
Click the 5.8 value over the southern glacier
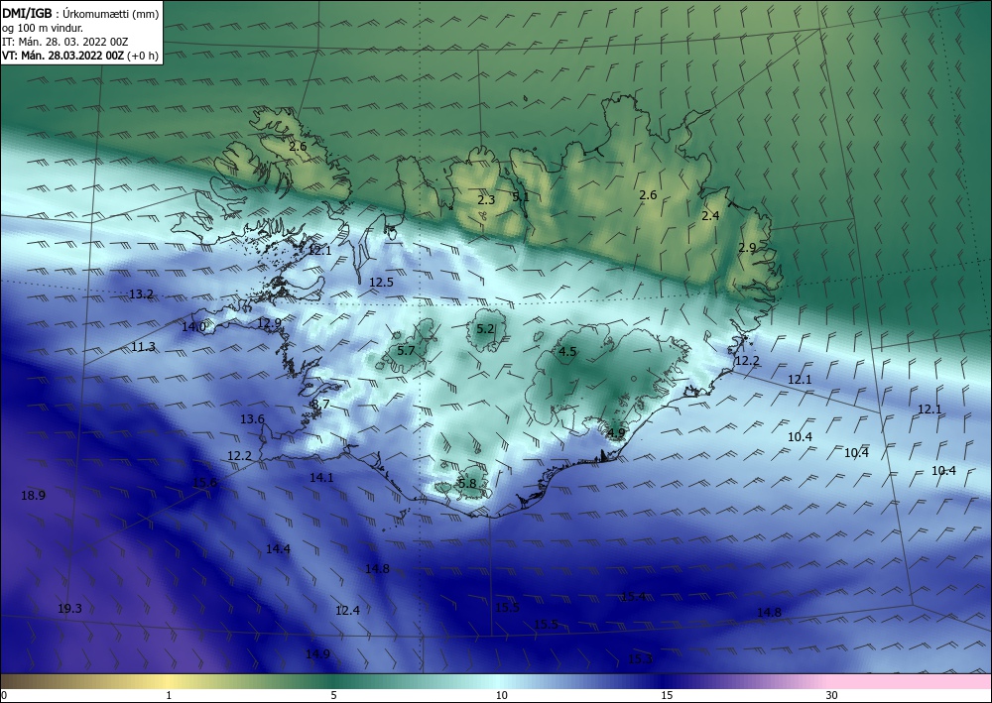point(467,484)
